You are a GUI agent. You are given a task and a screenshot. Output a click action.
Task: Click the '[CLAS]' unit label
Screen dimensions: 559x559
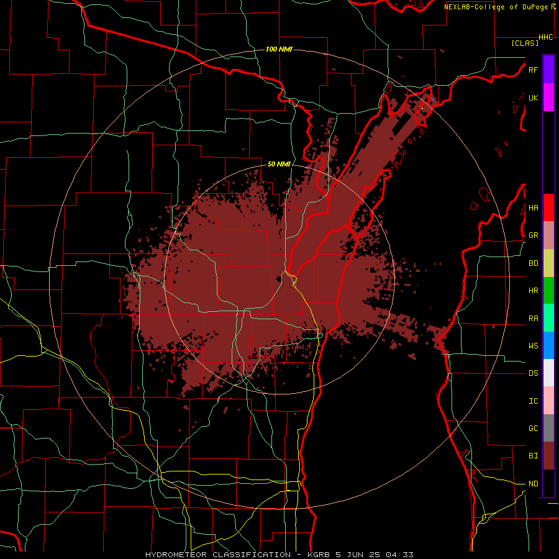[x=525, y=43]
